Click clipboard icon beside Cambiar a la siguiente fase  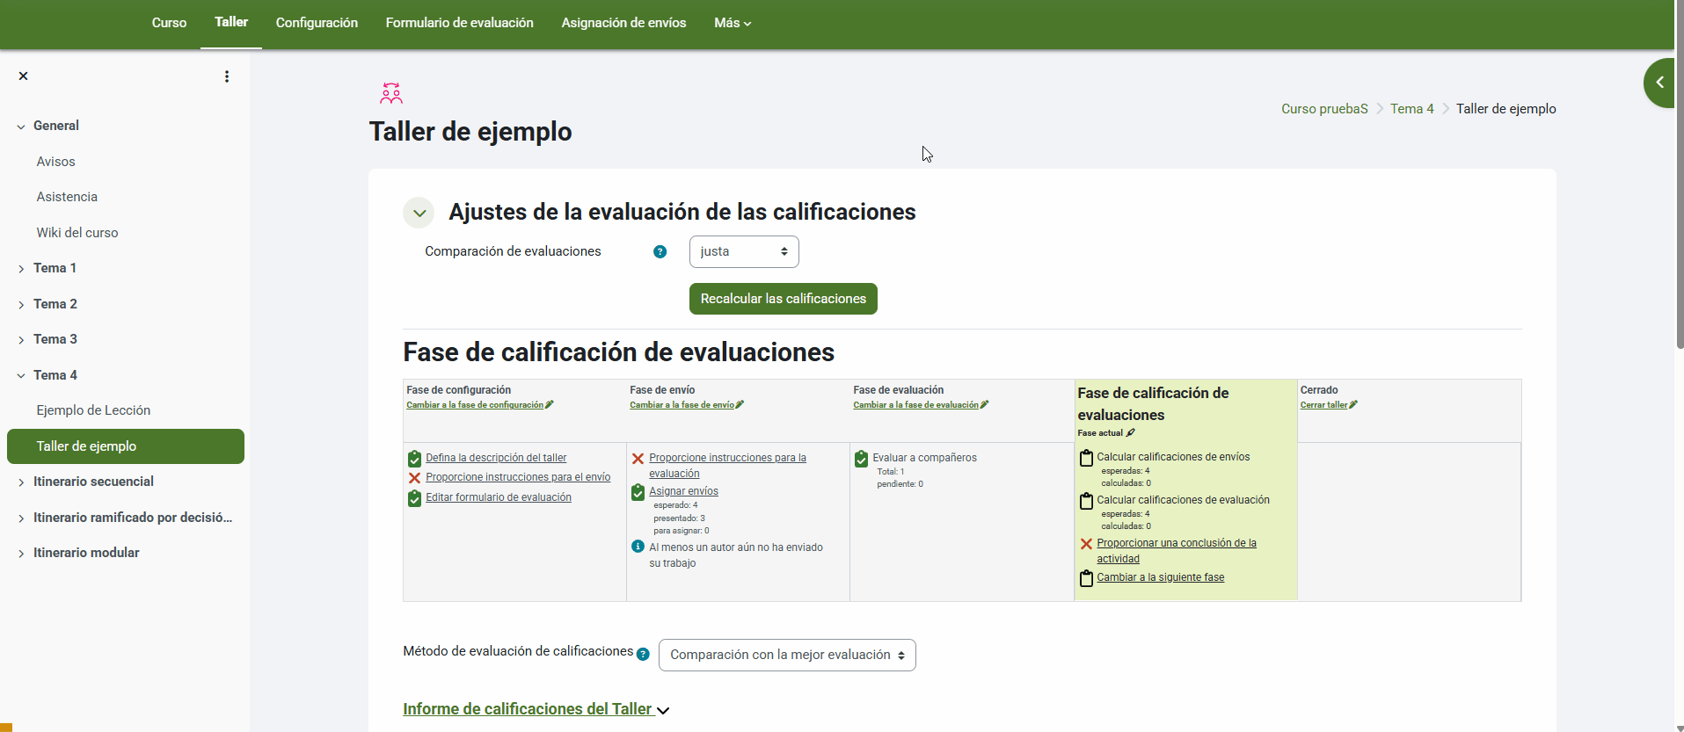tap(1086, 578)
